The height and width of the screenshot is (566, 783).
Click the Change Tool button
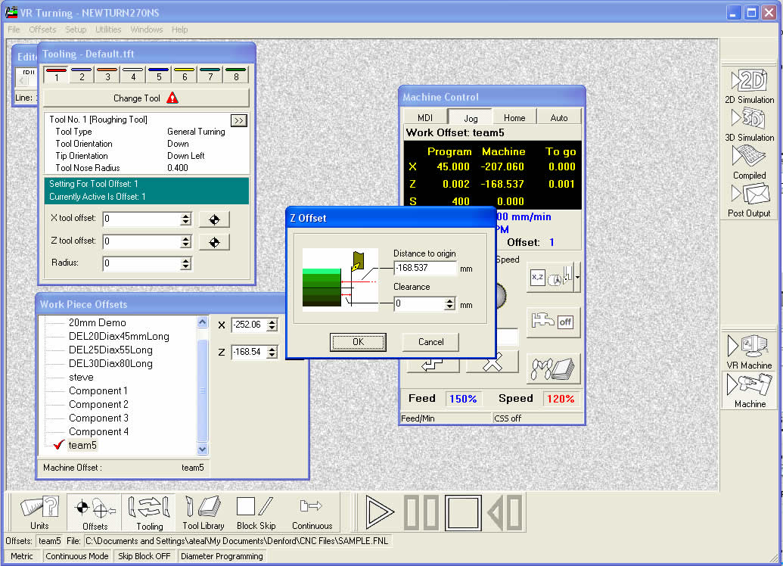pos(146,98)
